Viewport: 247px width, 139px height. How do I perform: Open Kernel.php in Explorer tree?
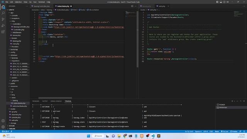15,35
